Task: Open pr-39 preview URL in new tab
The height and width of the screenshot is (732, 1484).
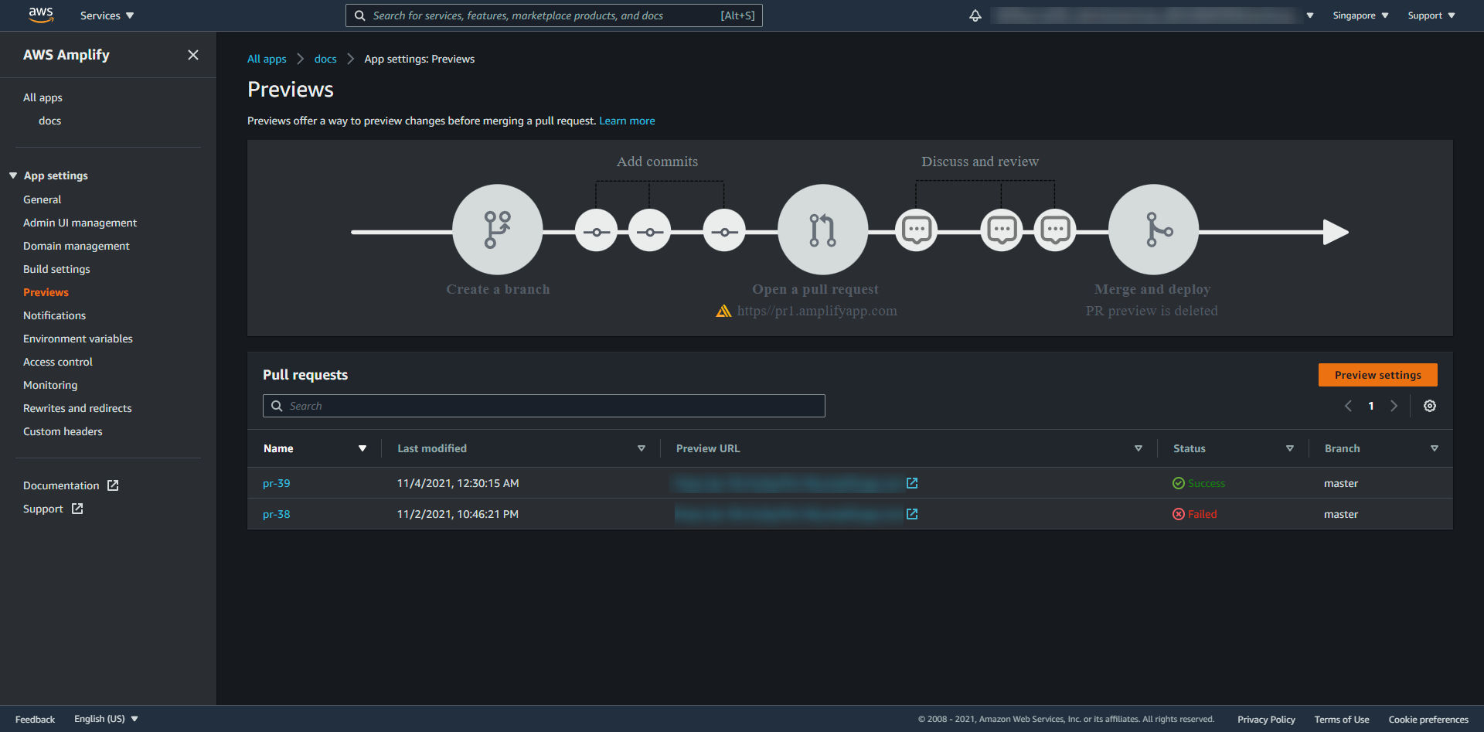Action: (x=912, y=482)
